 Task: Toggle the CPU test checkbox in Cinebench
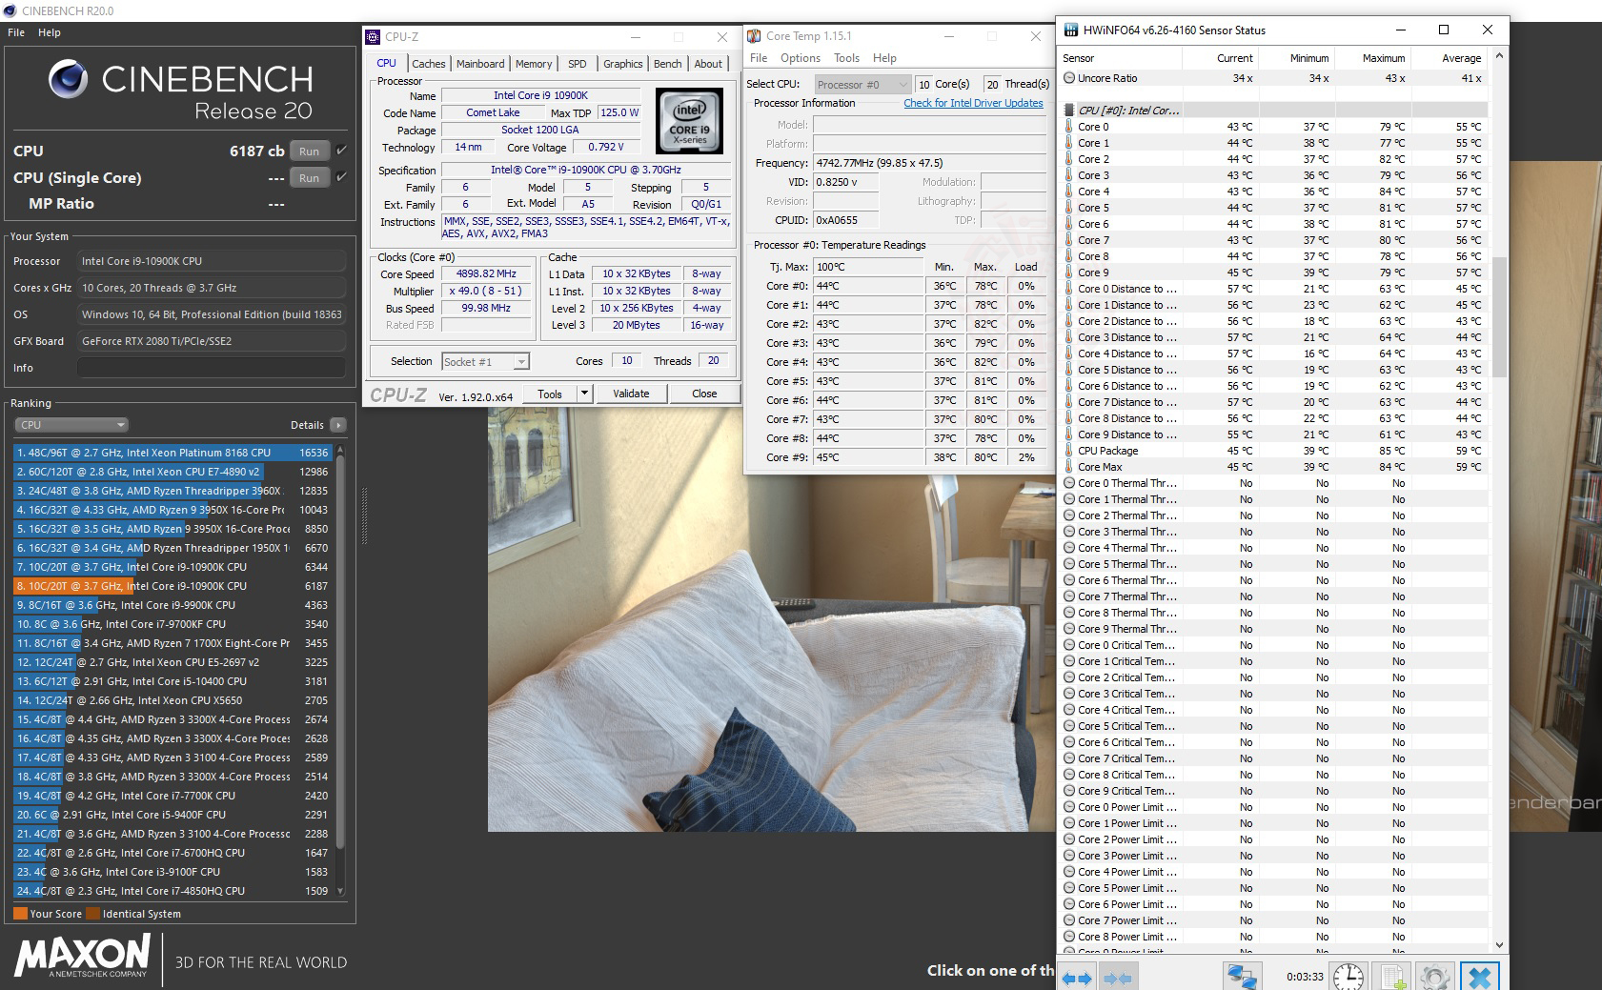341,151
